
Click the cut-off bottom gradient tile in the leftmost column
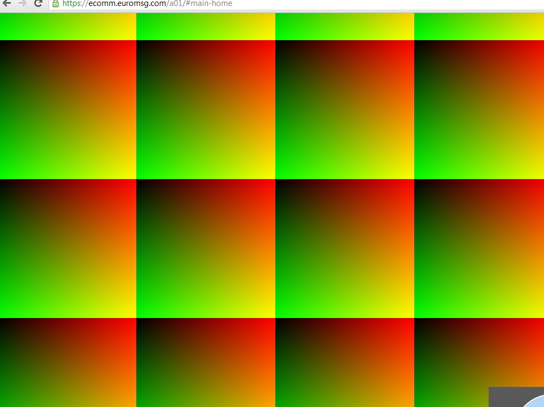pos(68,363)
